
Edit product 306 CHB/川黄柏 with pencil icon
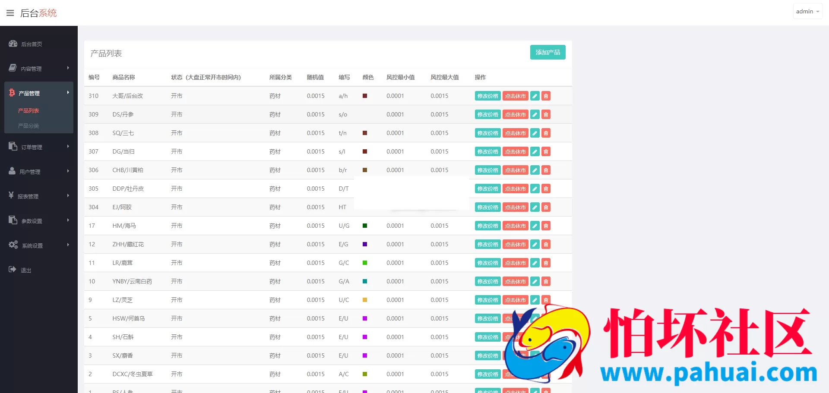535,170
